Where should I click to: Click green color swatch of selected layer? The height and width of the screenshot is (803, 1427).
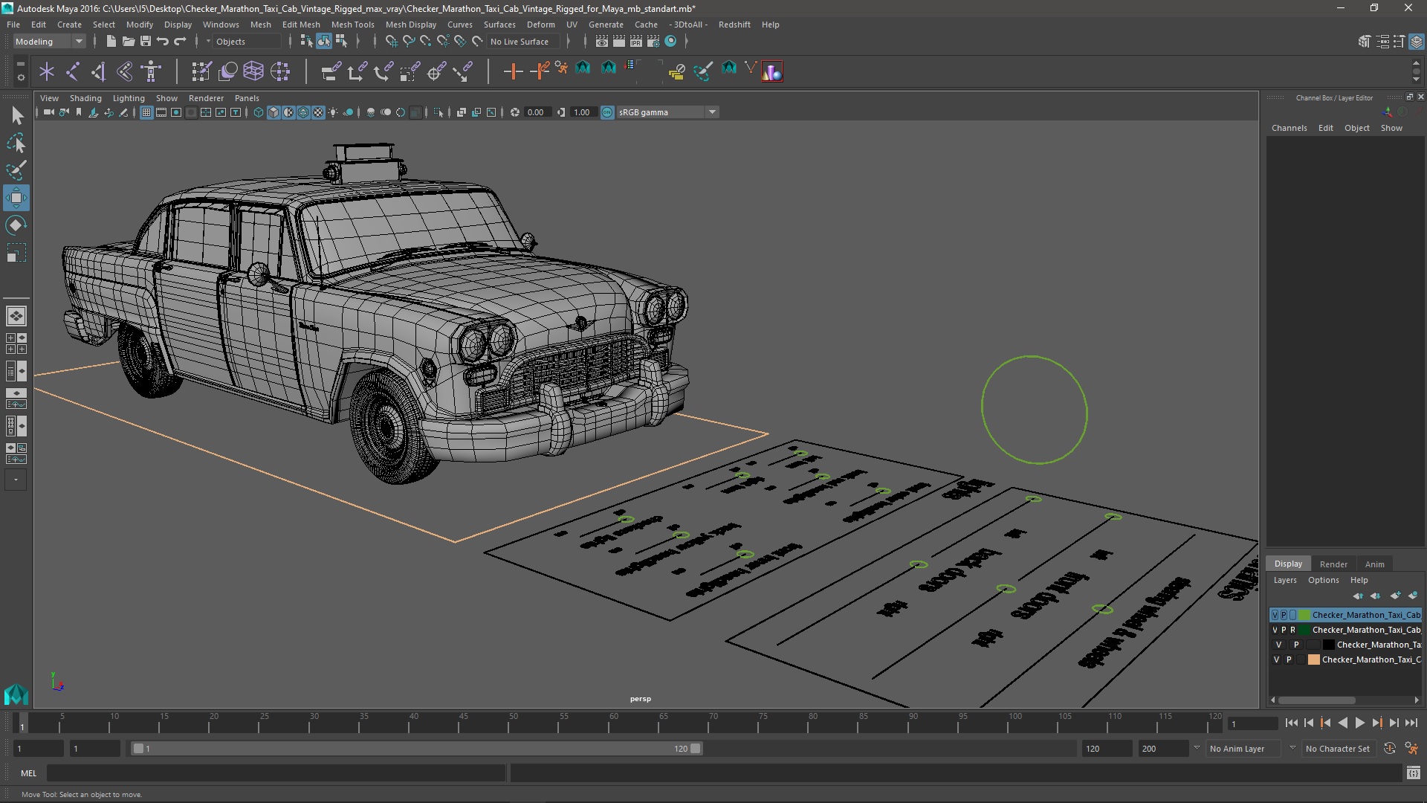click(x=1304, y=615)
